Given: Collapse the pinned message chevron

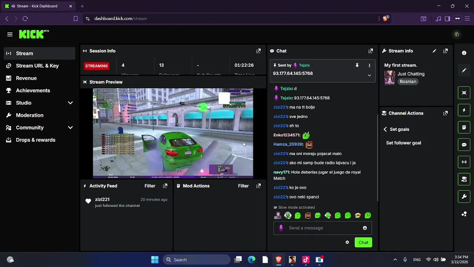Looking at the screenshot, I should tap(369, 75).
